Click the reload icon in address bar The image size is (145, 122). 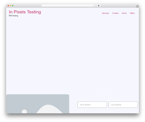(x=94, y=6)
